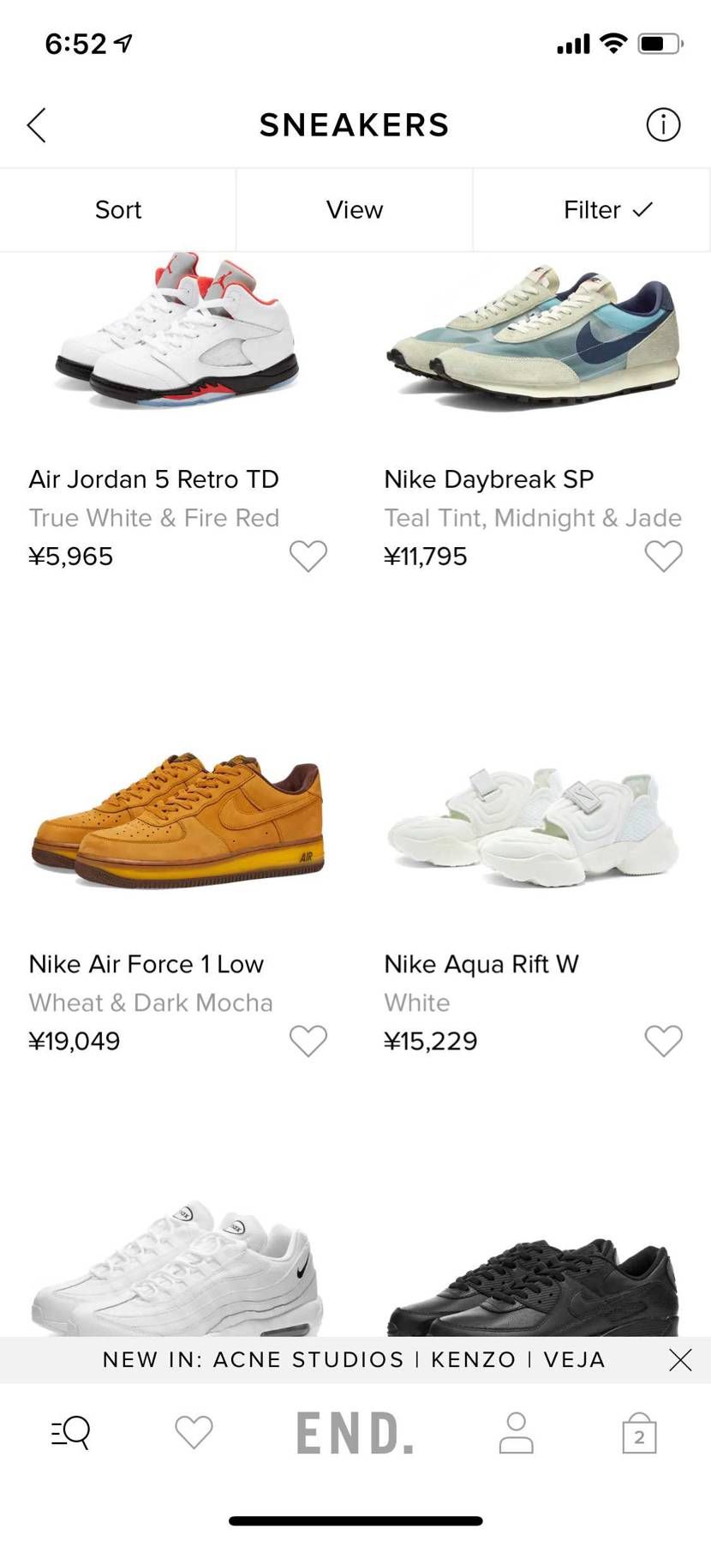Favorite the Air Jordan 5 Retro TD
The height and width of the screenshot is (1541, 711).
click(308, 556)
